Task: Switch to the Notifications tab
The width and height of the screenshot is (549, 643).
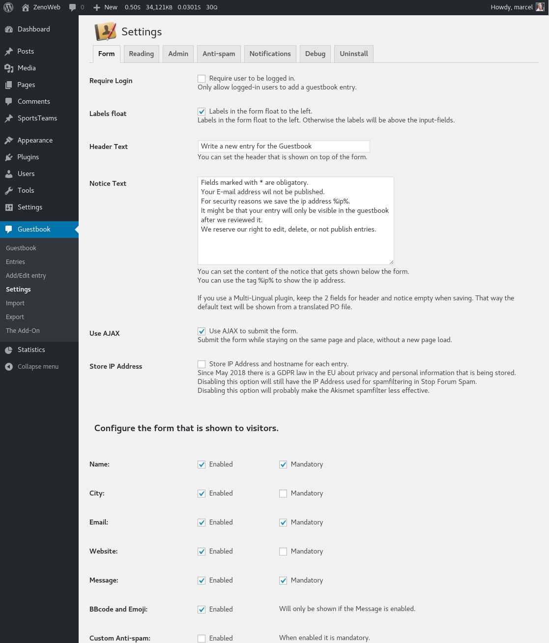Action: (270, 54)
